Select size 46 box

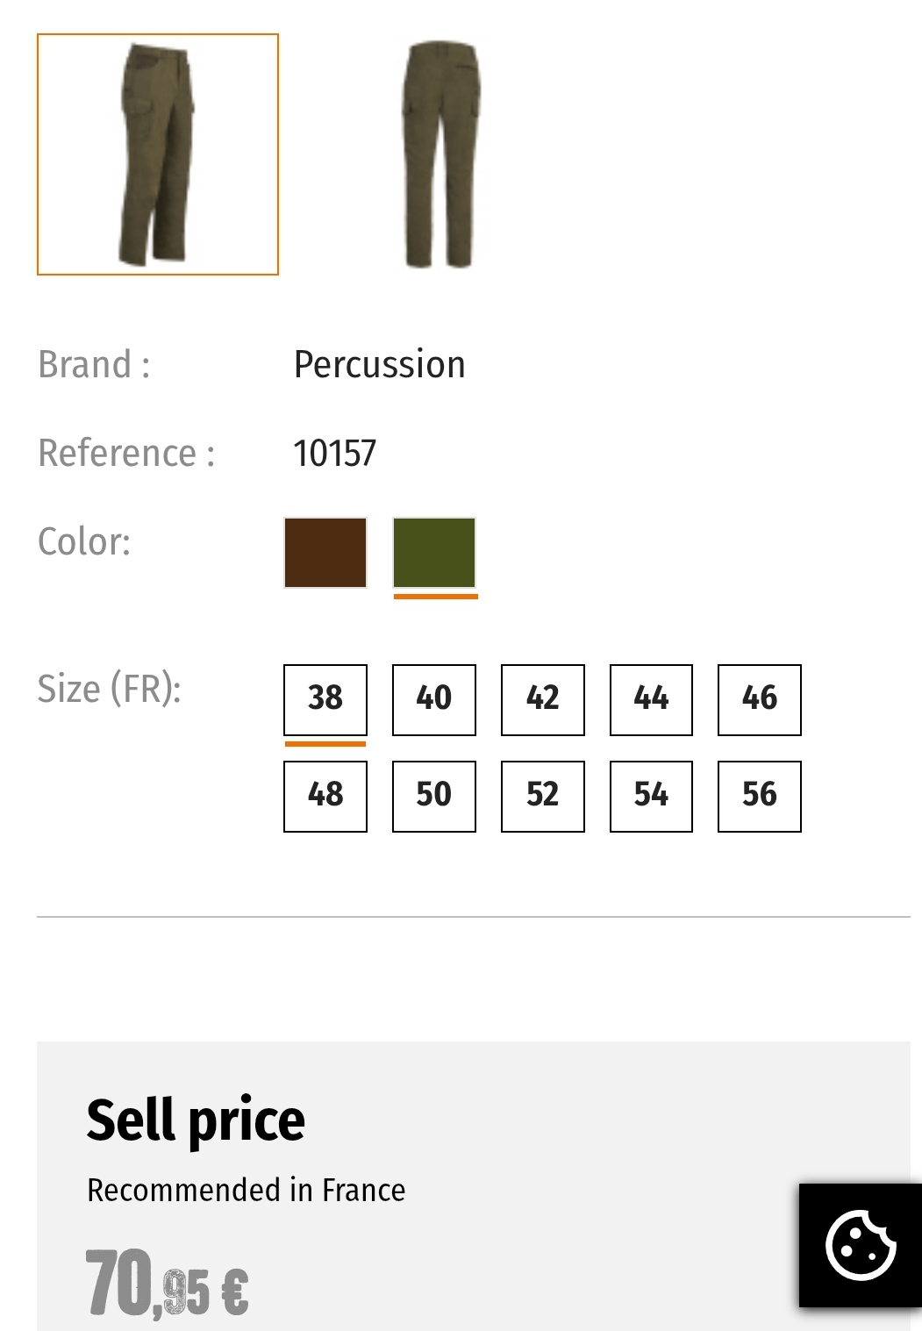click(760, 699)
